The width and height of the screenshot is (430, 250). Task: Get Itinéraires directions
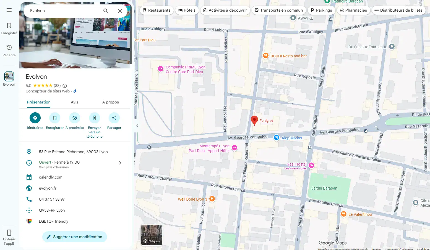pyautogui.click(x=35, y=118)
